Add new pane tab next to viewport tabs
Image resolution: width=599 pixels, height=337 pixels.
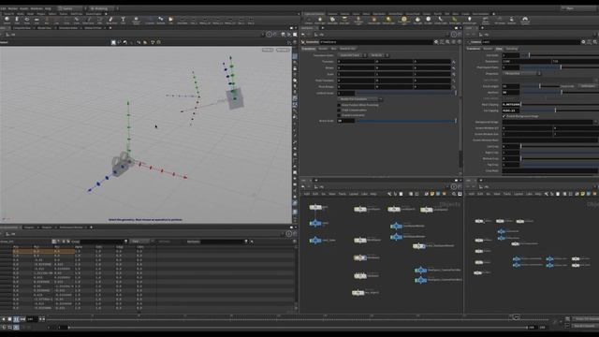pos(110,28)
